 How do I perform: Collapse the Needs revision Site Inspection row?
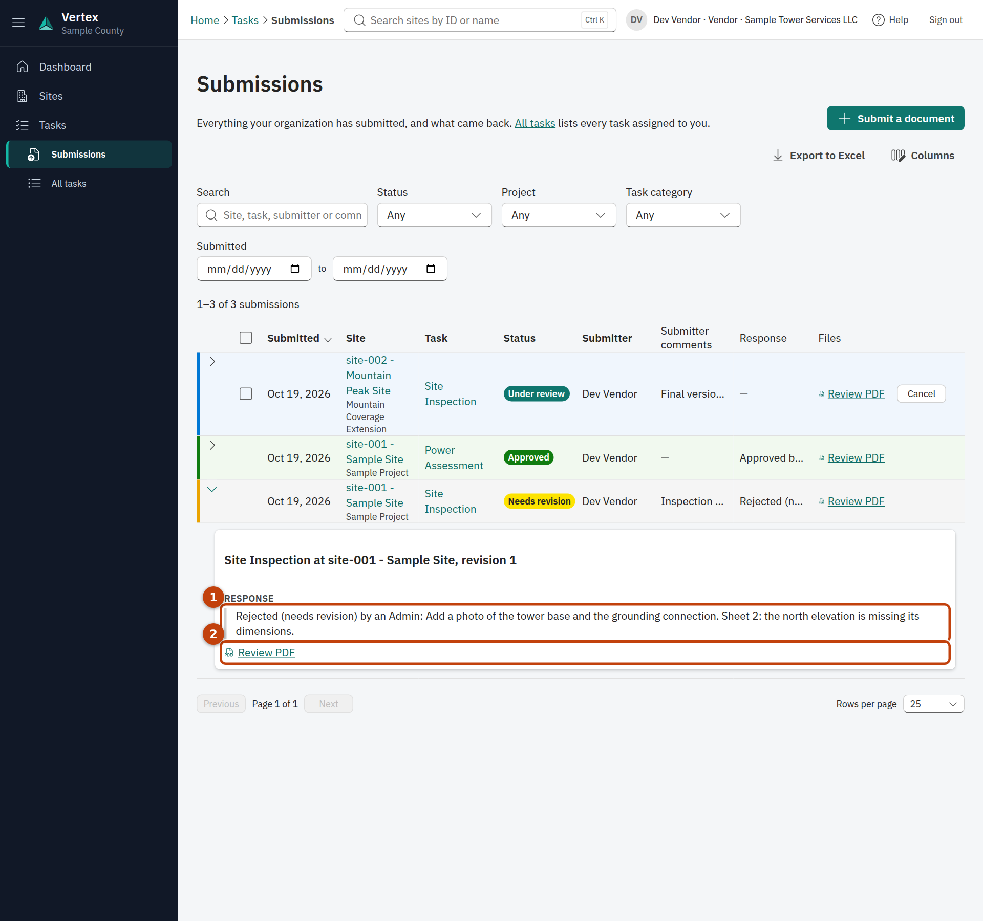click(x=212, y=489)
